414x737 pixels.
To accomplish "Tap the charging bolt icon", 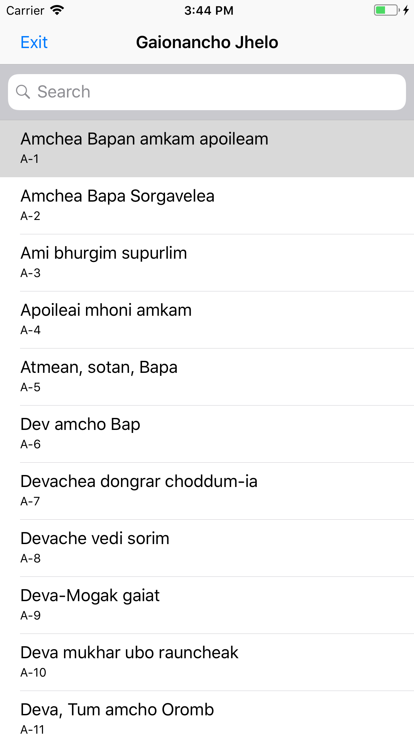I will pos(406,10).
